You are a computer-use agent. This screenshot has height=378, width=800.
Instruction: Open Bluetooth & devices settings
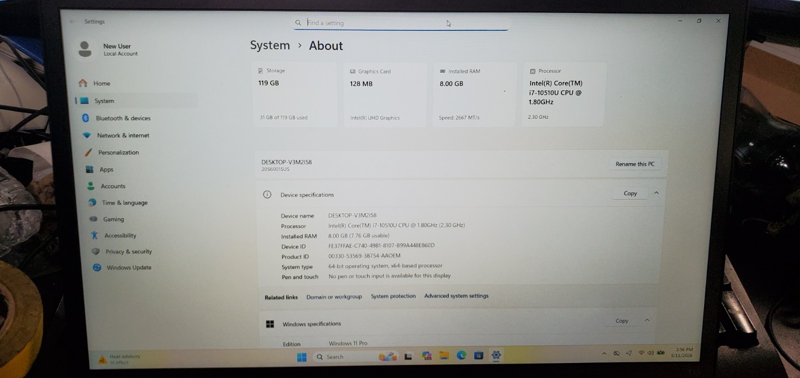pyautogui.click(x=122, y=118)
